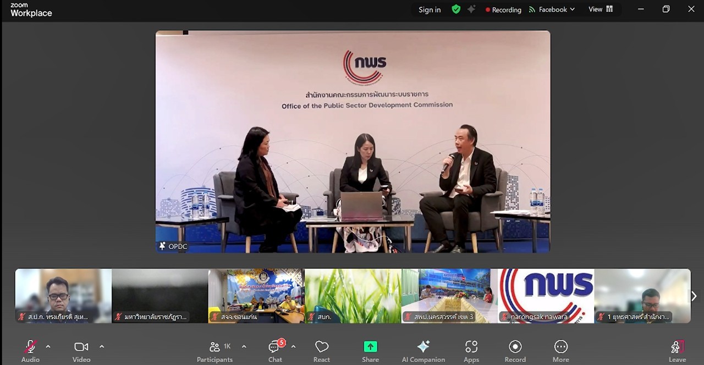704x365 pixels.
Task: Show next page of participant thumbnails
Action: [x=694, y=296]
